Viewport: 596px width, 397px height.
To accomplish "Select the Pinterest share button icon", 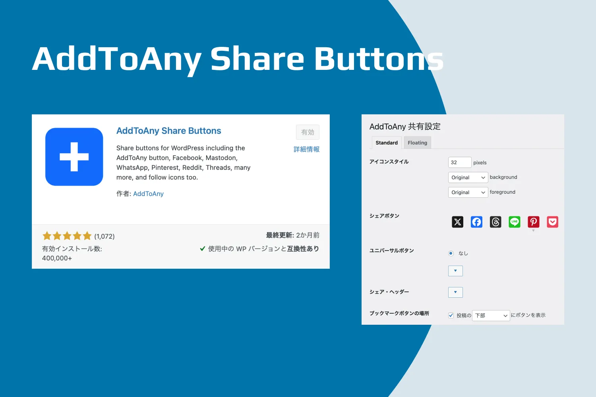I will (533, 222).
